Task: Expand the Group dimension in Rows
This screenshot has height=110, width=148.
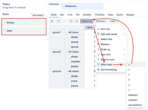Action: point(24,23)
